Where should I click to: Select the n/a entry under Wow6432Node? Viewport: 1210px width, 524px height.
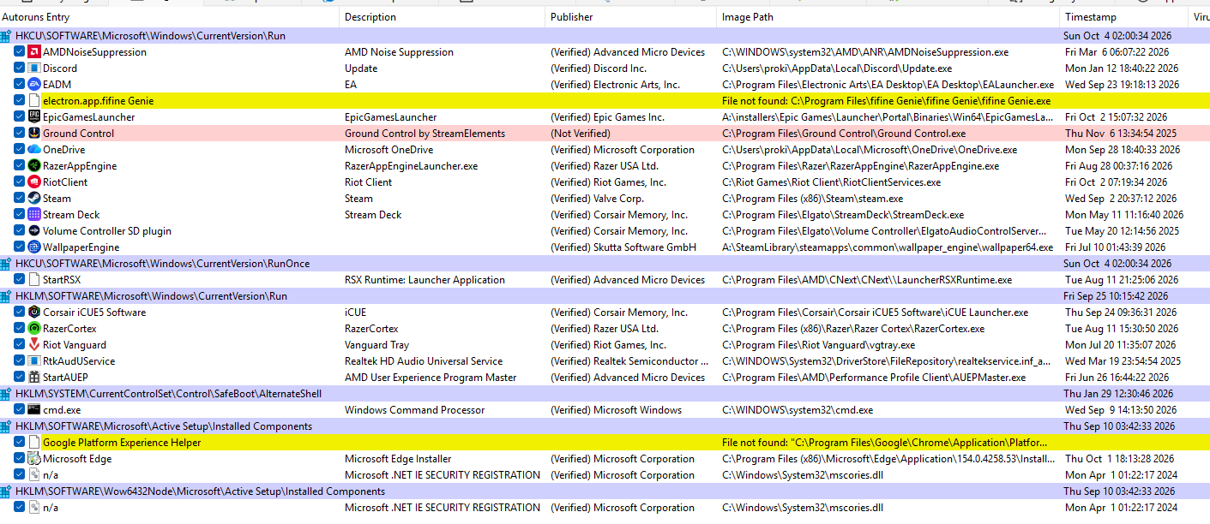(51, 508)
